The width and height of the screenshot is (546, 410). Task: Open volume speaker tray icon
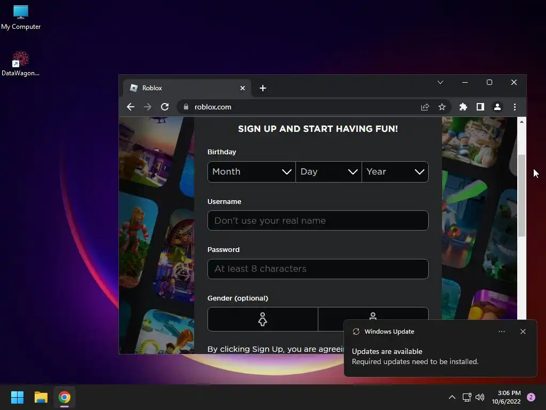click(x=480, y=397)
